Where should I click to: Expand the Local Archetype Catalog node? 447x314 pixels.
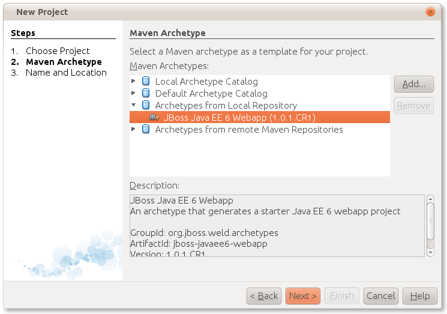click(133, 81)
